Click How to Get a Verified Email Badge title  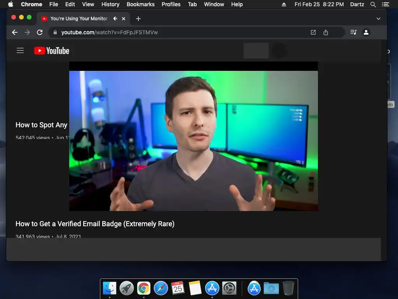point(95,224)
